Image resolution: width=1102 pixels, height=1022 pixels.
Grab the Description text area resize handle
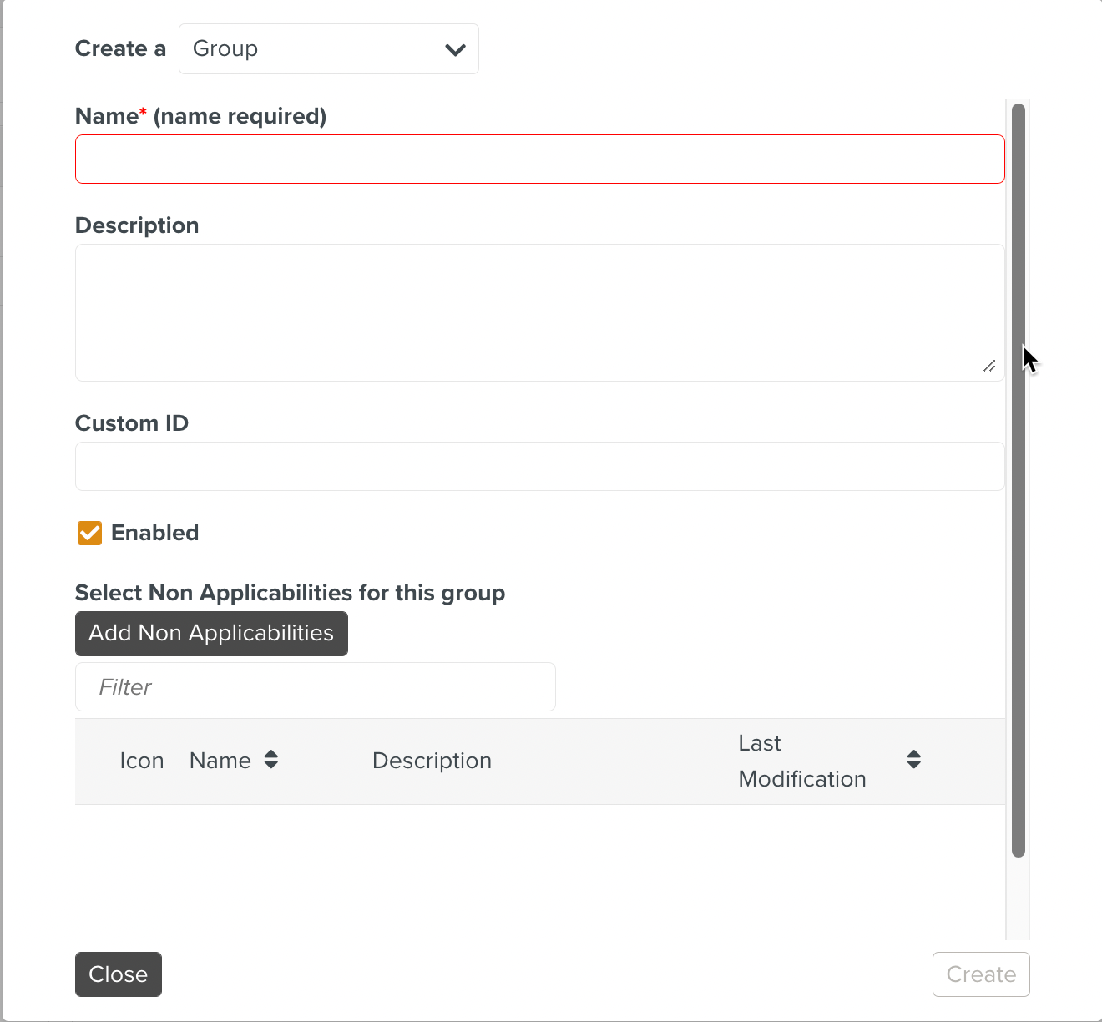click(989, 366)
